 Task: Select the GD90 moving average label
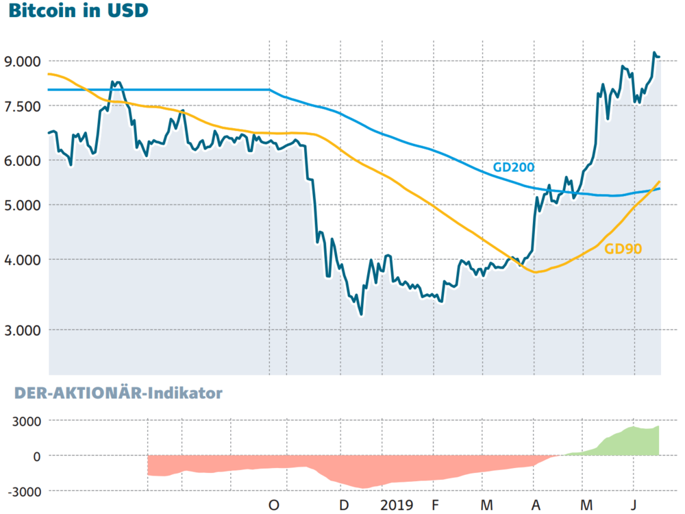(623, 249)
